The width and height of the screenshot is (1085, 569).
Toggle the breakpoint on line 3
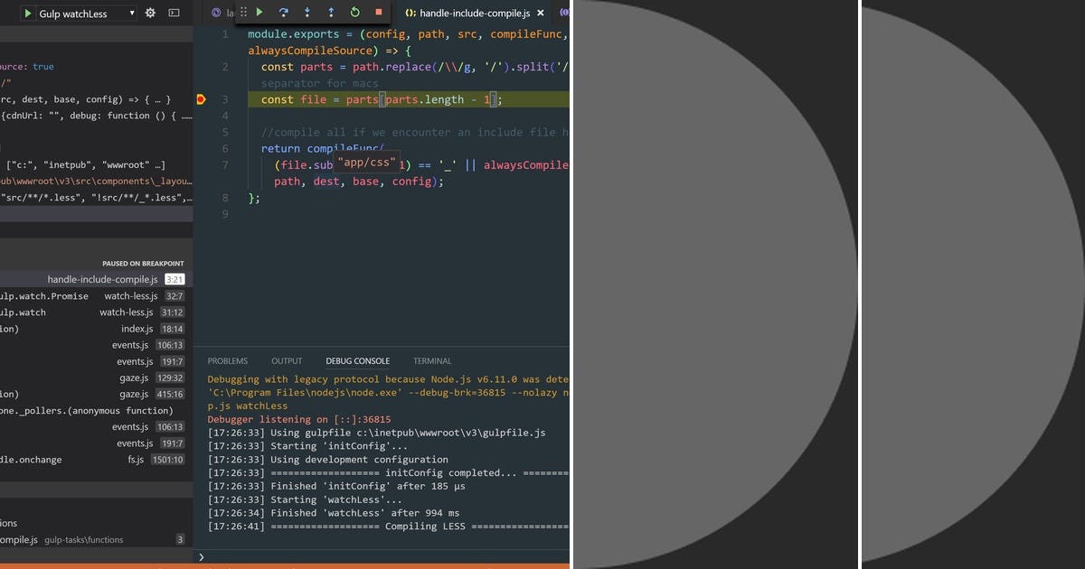[201, 99]
